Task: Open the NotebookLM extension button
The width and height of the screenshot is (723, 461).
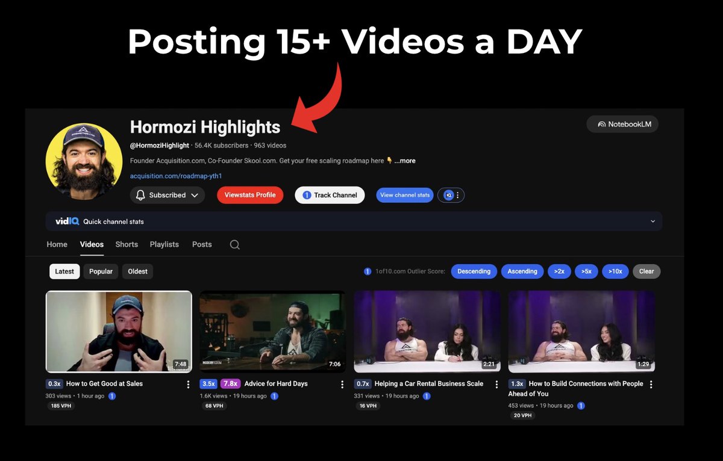Action: [x=622, y=124]
